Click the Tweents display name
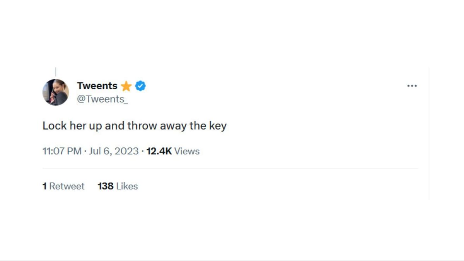Image resolution: width=464 pixels, height=261 pixels. coord(97,86)
